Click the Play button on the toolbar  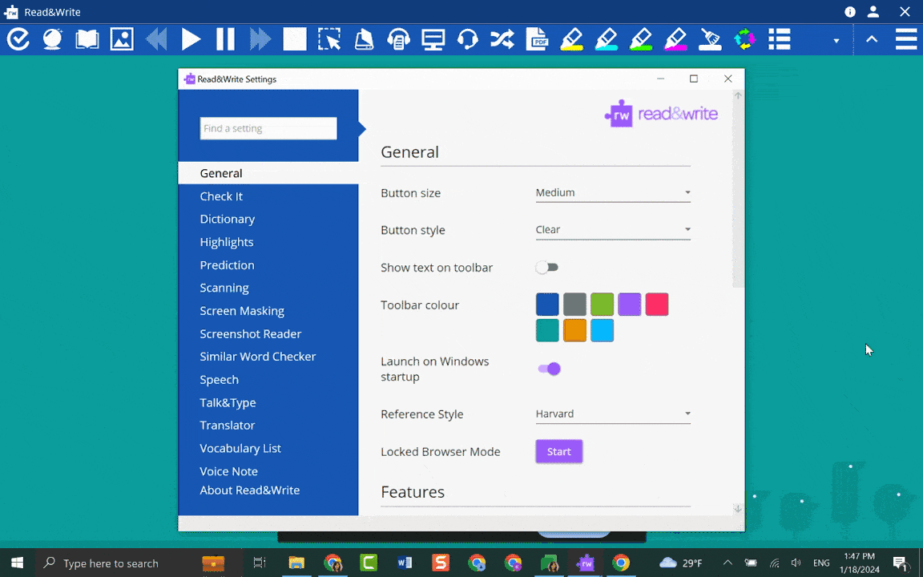(x=191, y=38)
